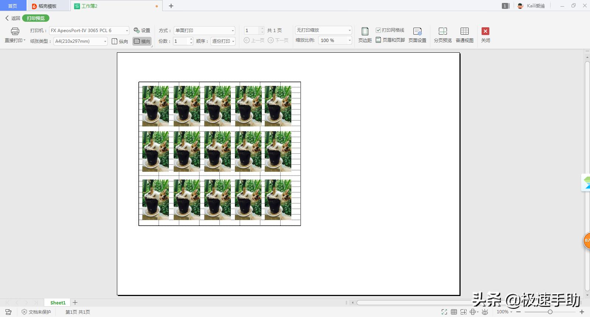
Task: Toggle print gridlines (打印网格线) checkbox
Action: click(x=378, y=30)
